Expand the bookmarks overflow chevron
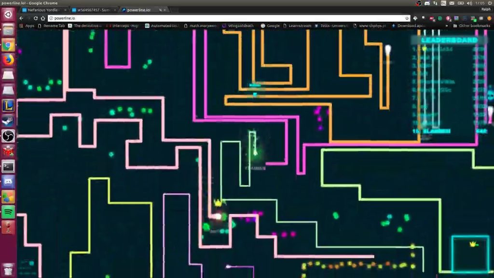This screenshot has height=278, width=494. coord(447,26)
